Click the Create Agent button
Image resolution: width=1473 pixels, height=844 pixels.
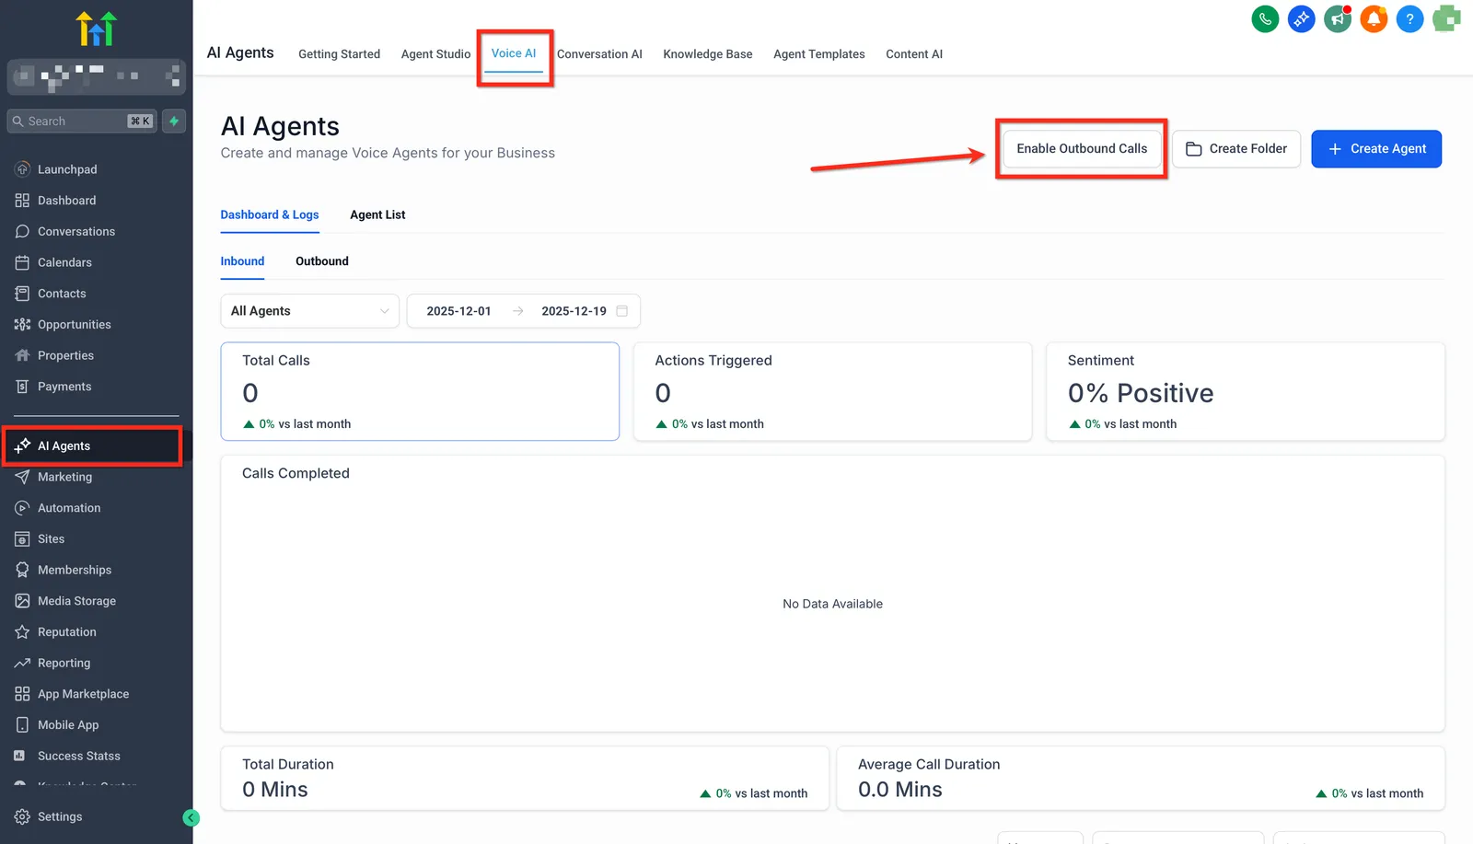click(1376, 149)
